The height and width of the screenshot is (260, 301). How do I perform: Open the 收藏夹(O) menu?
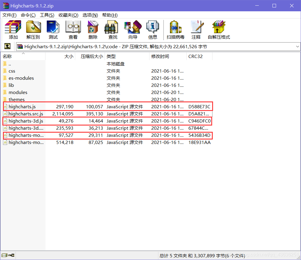click(x=68, y=15)
